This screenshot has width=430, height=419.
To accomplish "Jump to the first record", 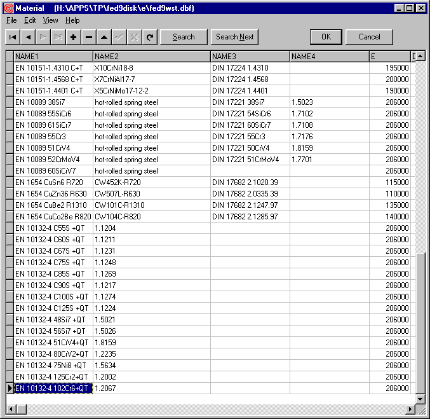I will pos(13,37).
